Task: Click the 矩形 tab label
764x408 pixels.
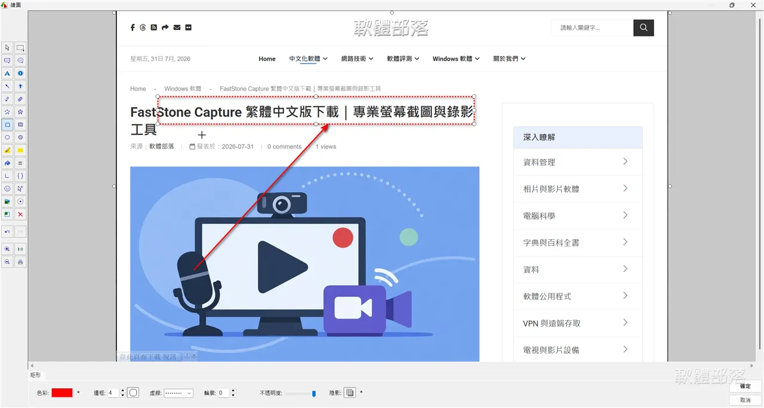Action: pyautogui.click(x=35, y=376)
